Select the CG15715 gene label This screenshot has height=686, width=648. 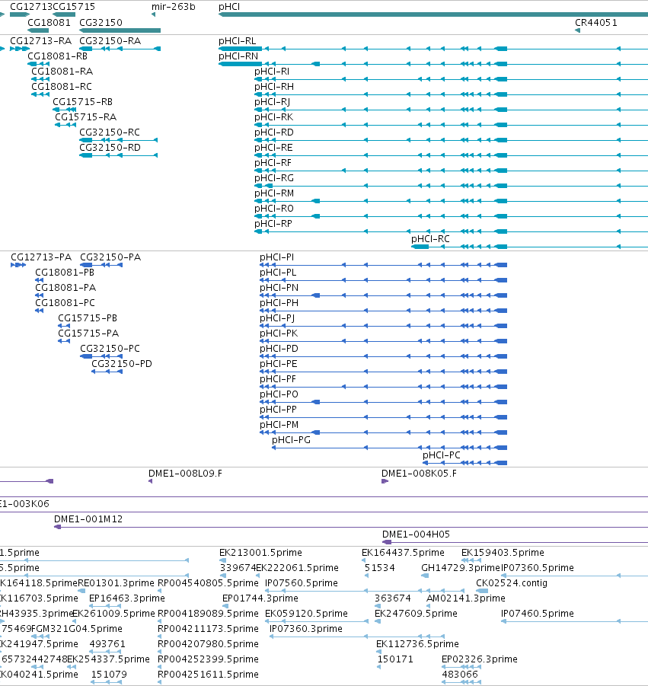(74, 7)
